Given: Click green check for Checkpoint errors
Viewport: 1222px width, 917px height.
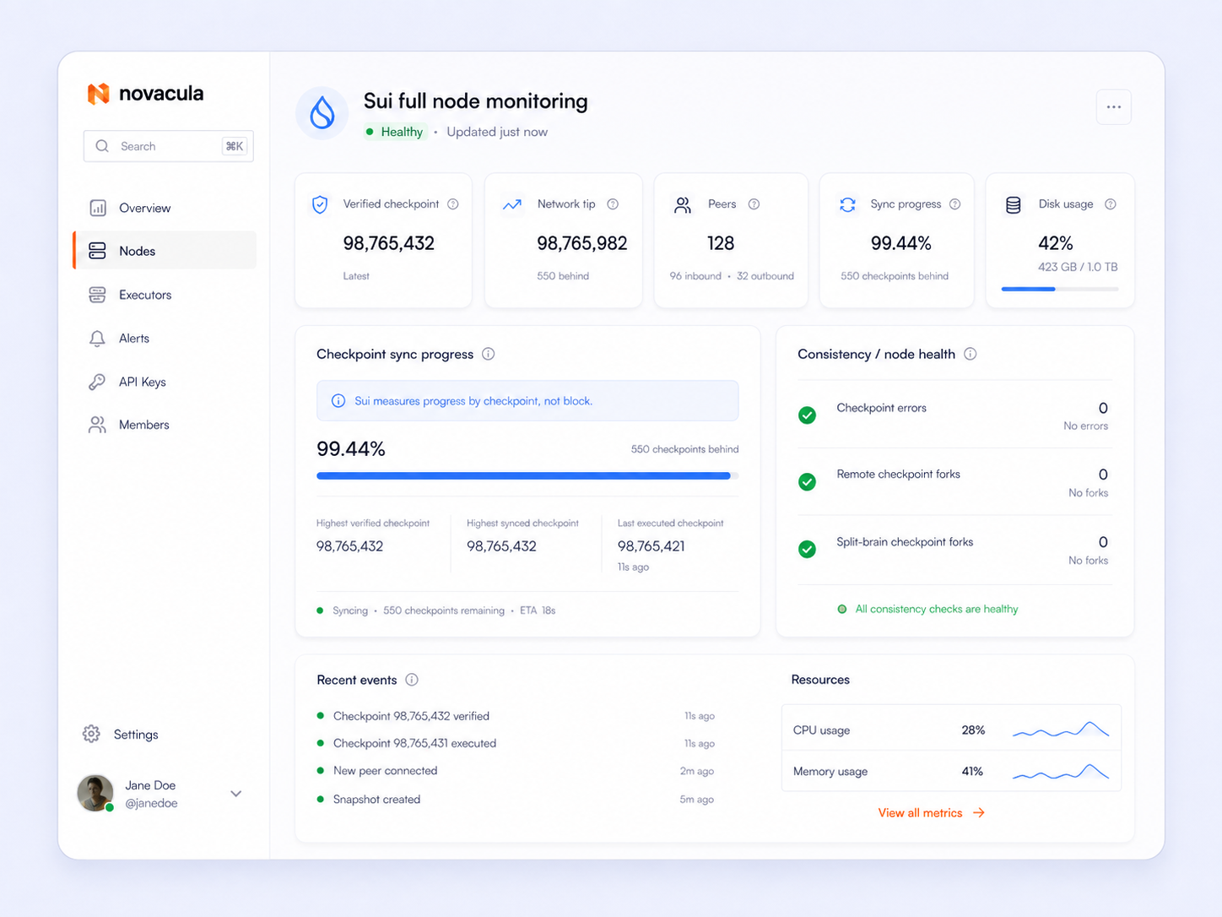Looking at the screenshot, I should [807, 415].
